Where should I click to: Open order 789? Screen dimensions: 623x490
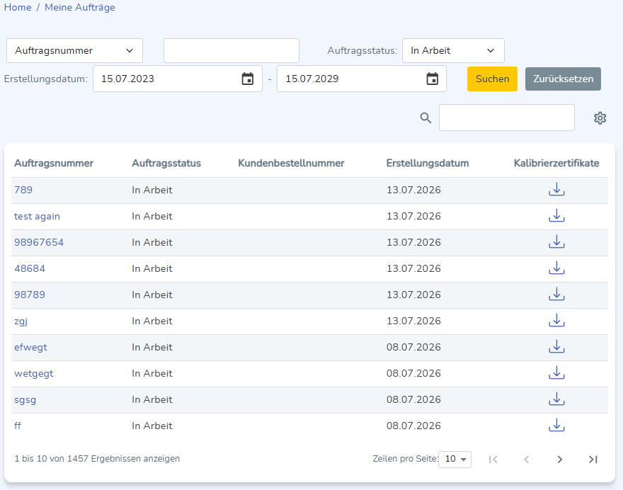pyautogui.click(x=23, y=190)
